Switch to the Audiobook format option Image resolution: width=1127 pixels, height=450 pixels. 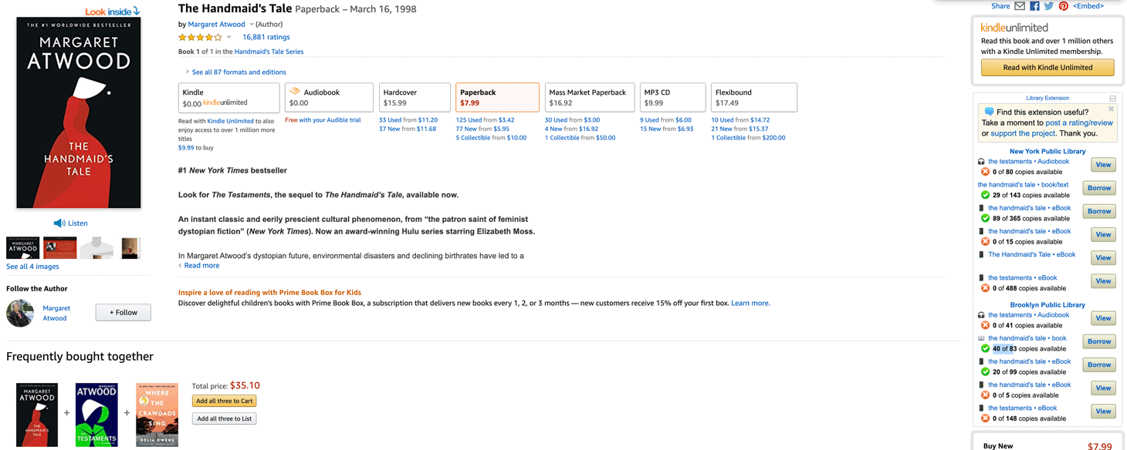coord(329,97)
